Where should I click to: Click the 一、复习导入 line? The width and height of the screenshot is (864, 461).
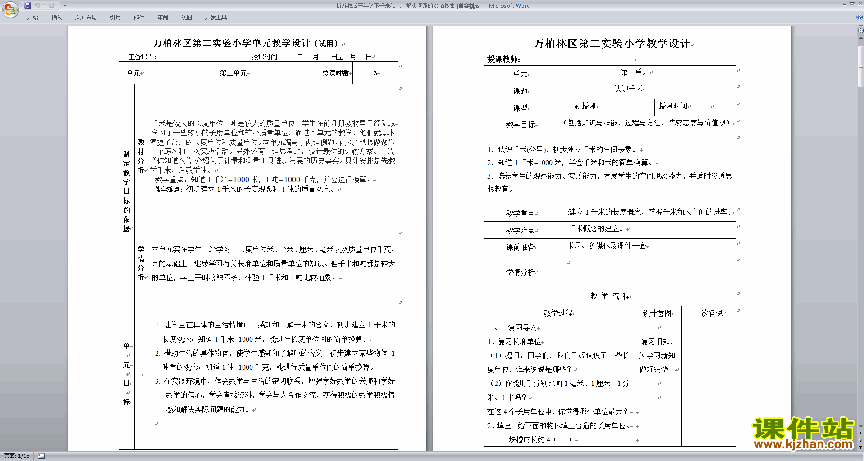513,327
